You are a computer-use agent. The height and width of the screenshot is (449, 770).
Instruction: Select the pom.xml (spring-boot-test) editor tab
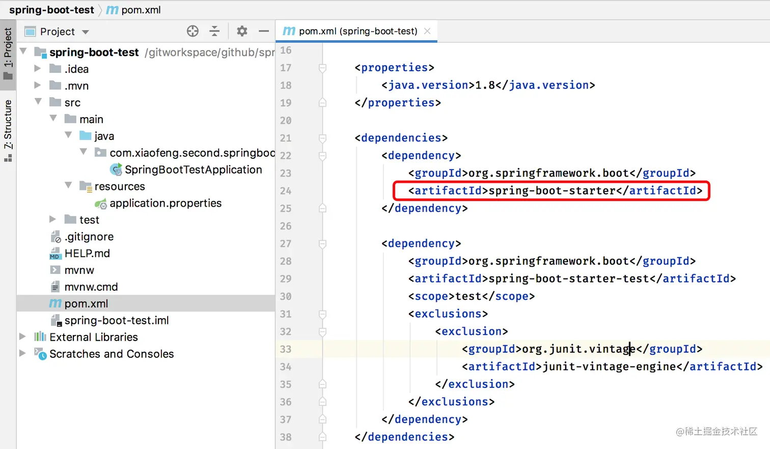(357, 31)
